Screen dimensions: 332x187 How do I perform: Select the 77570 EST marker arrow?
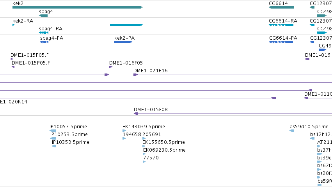point(144,162)
